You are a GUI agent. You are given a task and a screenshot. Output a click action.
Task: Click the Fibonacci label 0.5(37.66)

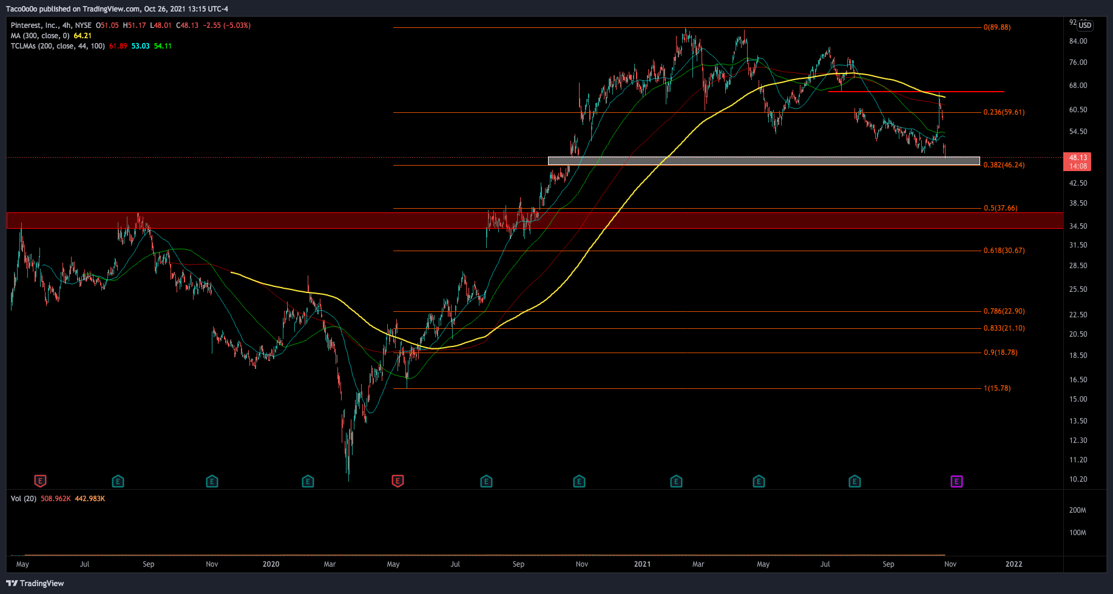(1000, 208)
